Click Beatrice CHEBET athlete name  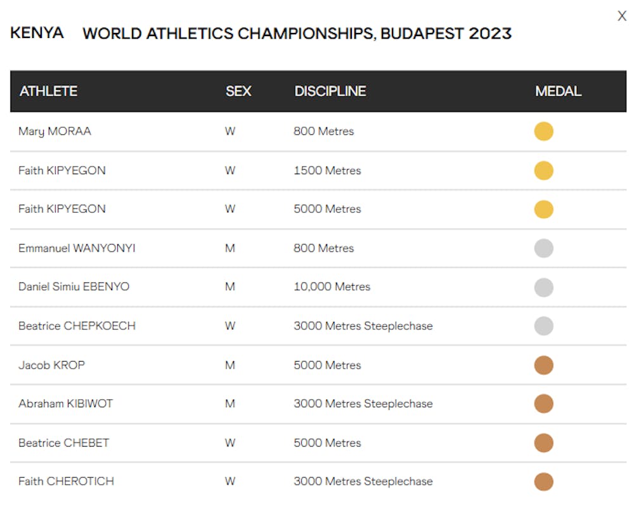(63, 443)
